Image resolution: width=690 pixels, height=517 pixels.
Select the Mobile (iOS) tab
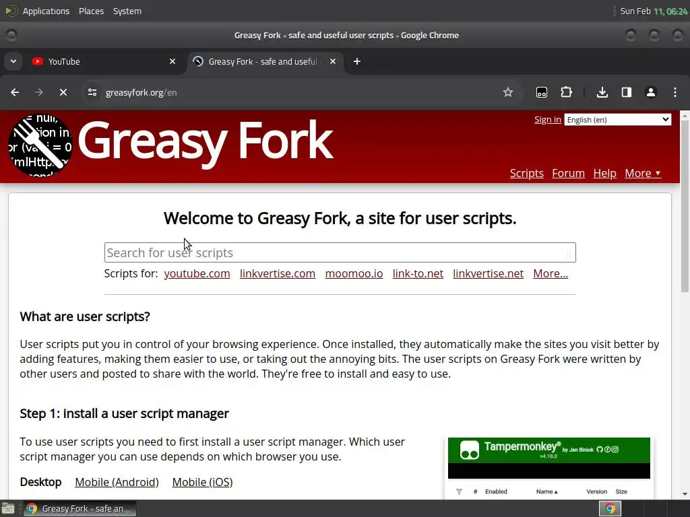click(x=202, y=482)
